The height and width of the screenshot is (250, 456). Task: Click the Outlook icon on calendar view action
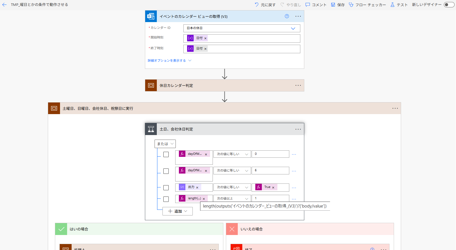point(151,16)
